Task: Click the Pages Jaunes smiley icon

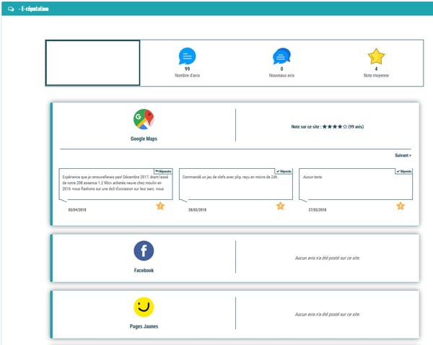Action: point(144,308)
